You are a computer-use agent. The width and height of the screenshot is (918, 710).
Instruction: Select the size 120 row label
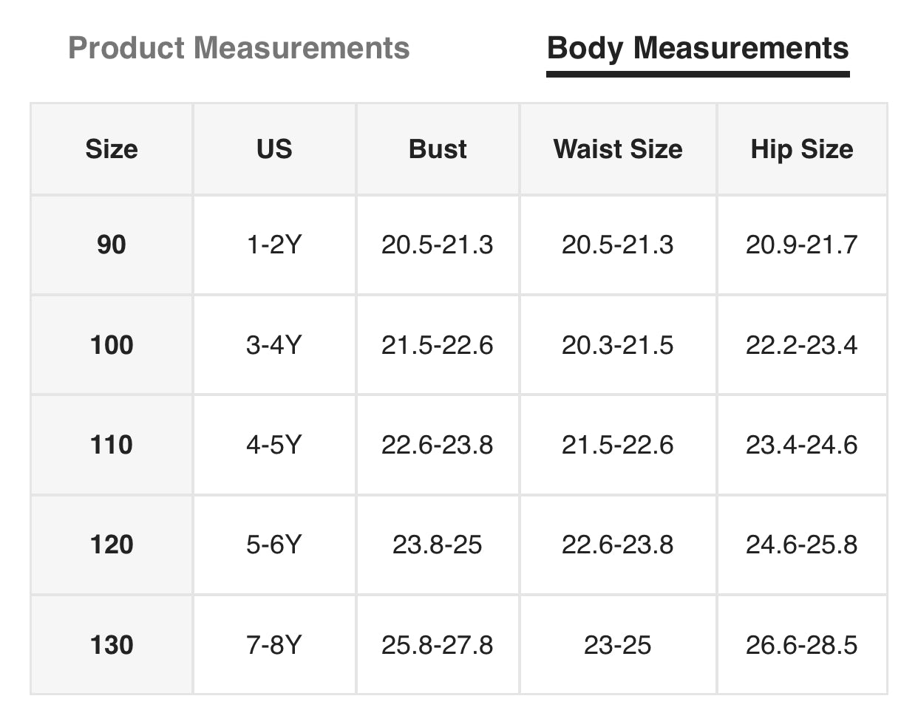tap(112, 545)
